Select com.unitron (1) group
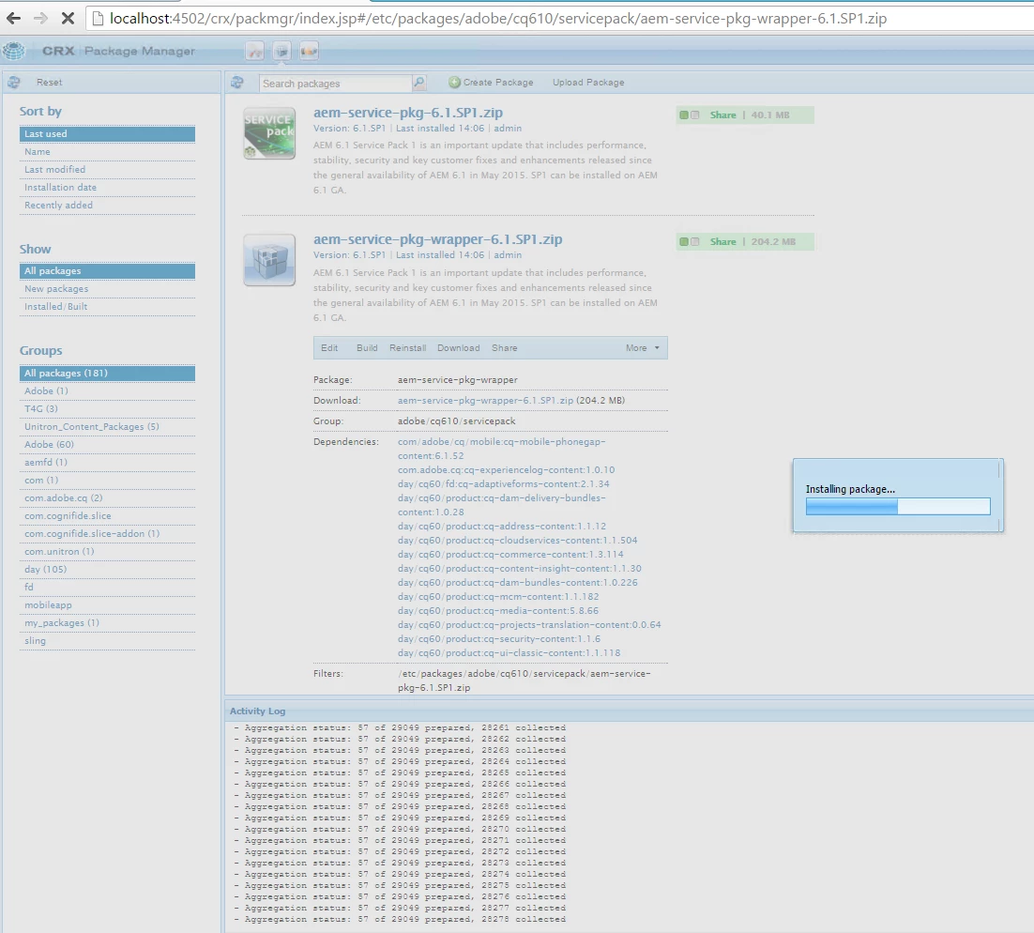The height and width of the screenshot is (933, 1034). 108,552
